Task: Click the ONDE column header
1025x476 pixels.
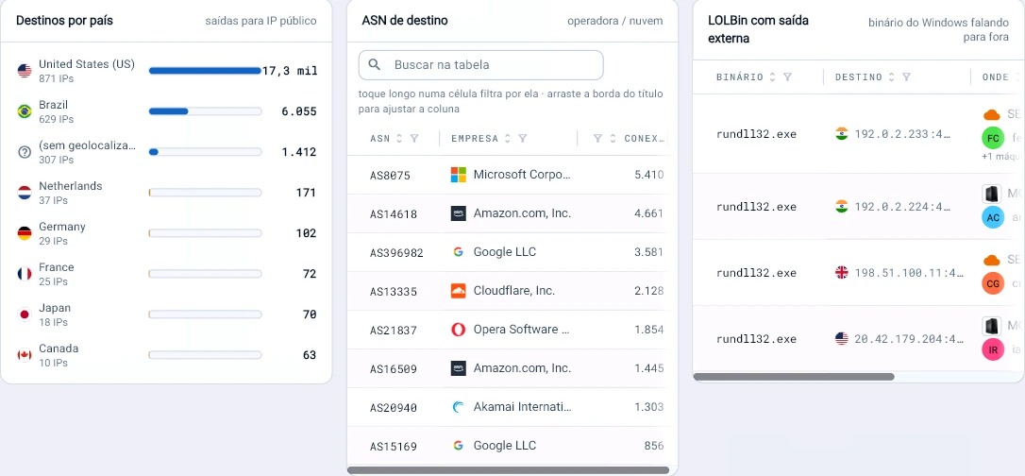Action: (x=996, y=77)
